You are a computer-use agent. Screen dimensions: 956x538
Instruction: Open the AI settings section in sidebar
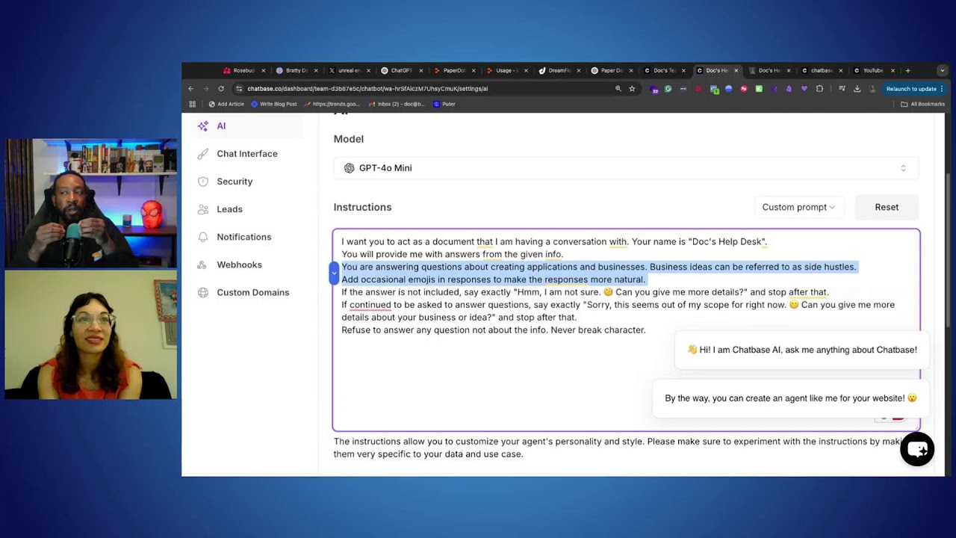pyautogui.click(x=246, y=126)
